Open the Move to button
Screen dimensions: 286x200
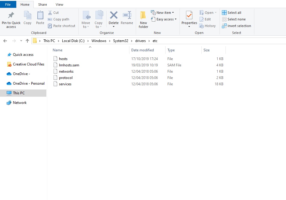pos(86,20)
